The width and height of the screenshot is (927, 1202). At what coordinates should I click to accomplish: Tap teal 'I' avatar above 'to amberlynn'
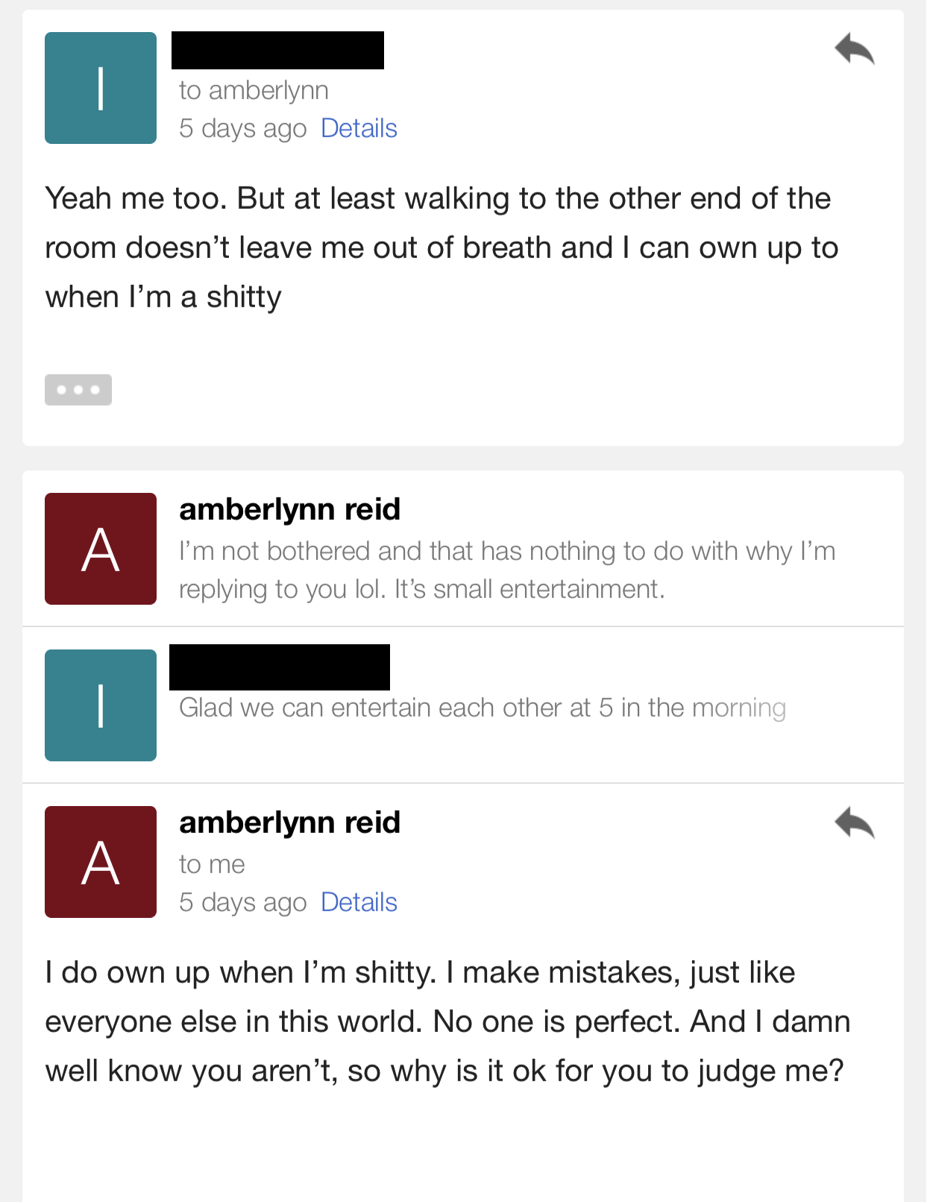[x=101, y=88]
